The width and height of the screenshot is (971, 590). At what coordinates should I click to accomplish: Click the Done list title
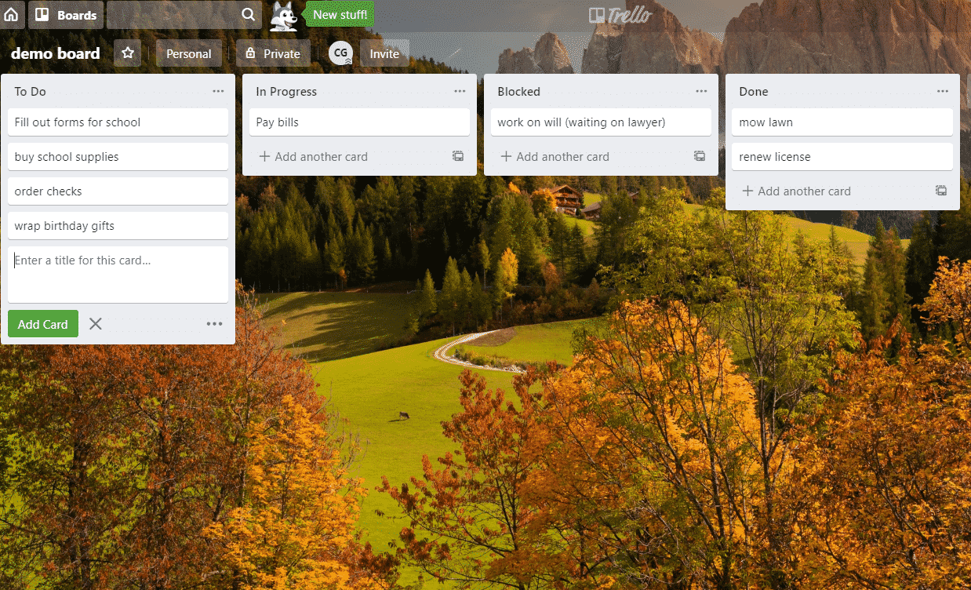coord(753,92)
